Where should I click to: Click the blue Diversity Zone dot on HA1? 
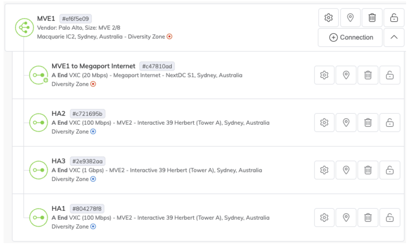(x=93, y=226)
